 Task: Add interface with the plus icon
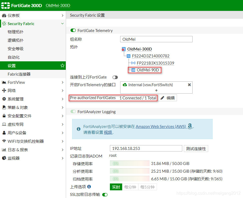point(156,90)
